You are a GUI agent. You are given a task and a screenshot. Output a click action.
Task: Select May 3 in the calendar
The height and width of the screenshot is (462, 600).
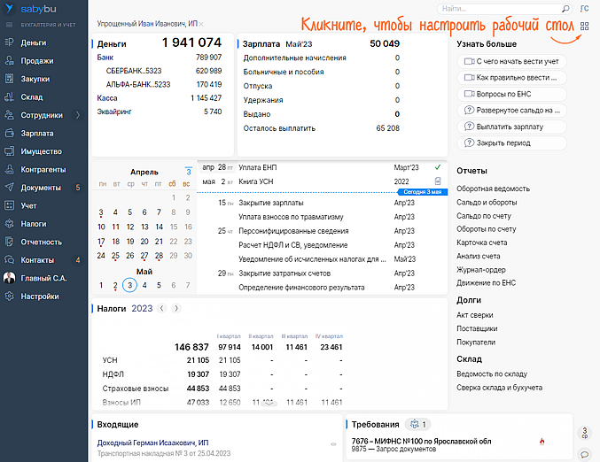129,285
